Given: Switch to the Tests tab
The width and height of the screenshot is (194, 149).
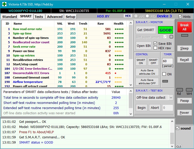Looking at the screenshot, I should [39, 17].
